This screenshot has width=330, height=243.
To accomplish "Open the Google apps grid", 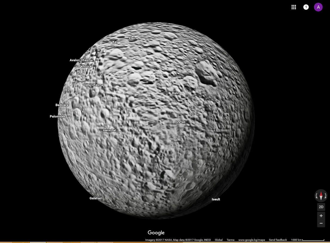I will pos(294,7).
